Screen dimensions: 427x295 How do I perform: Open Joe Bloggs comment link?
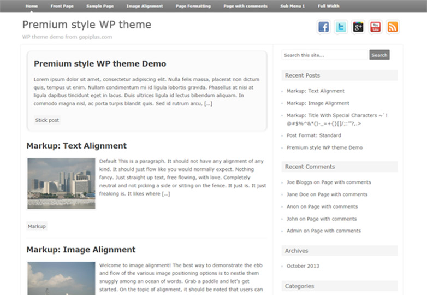click(329, 182)
